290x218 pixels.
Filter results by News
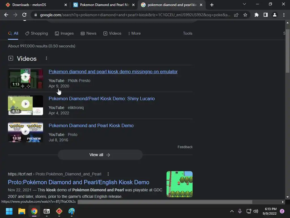click(x=88, y=33)
